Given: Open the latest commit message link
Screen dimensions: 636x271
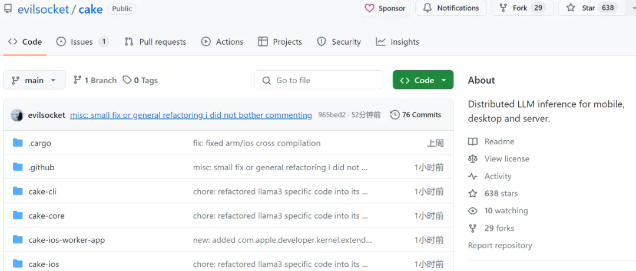Looking at the screenshot, I should (x=191, y=115).
